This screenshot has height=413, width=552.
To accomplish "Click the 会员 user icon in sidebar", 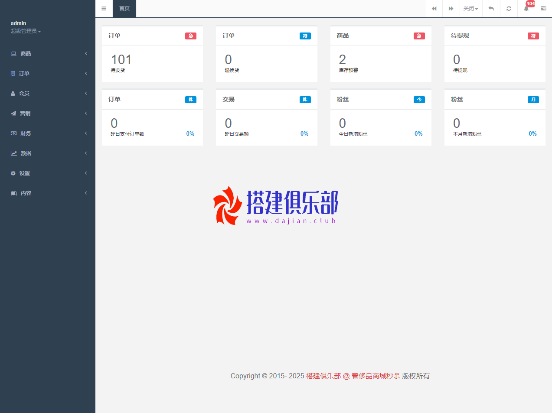I will (13, 94).
